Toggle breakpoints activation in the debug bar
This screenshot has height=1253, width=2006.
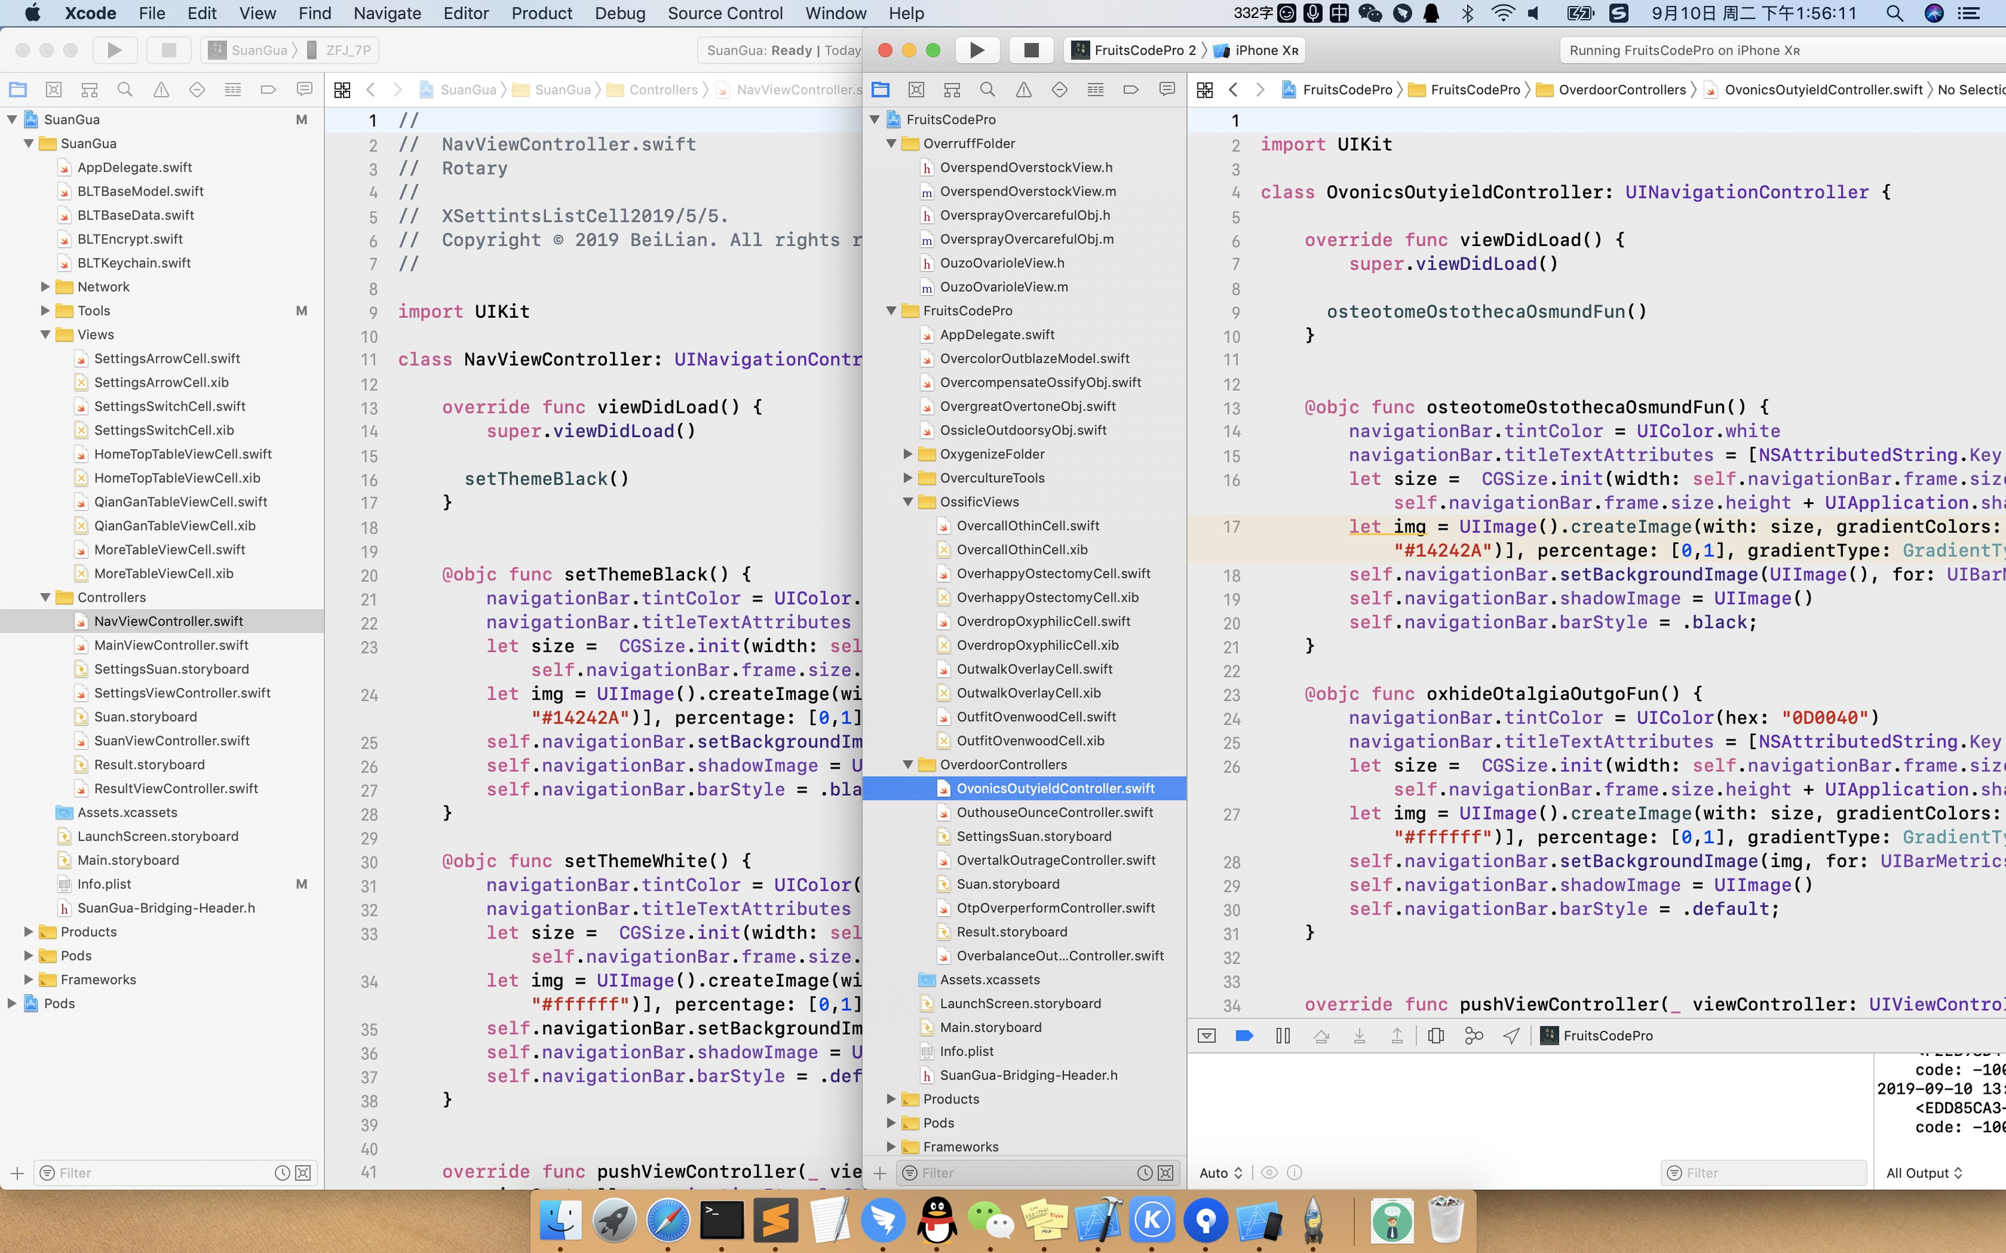1244,1036
